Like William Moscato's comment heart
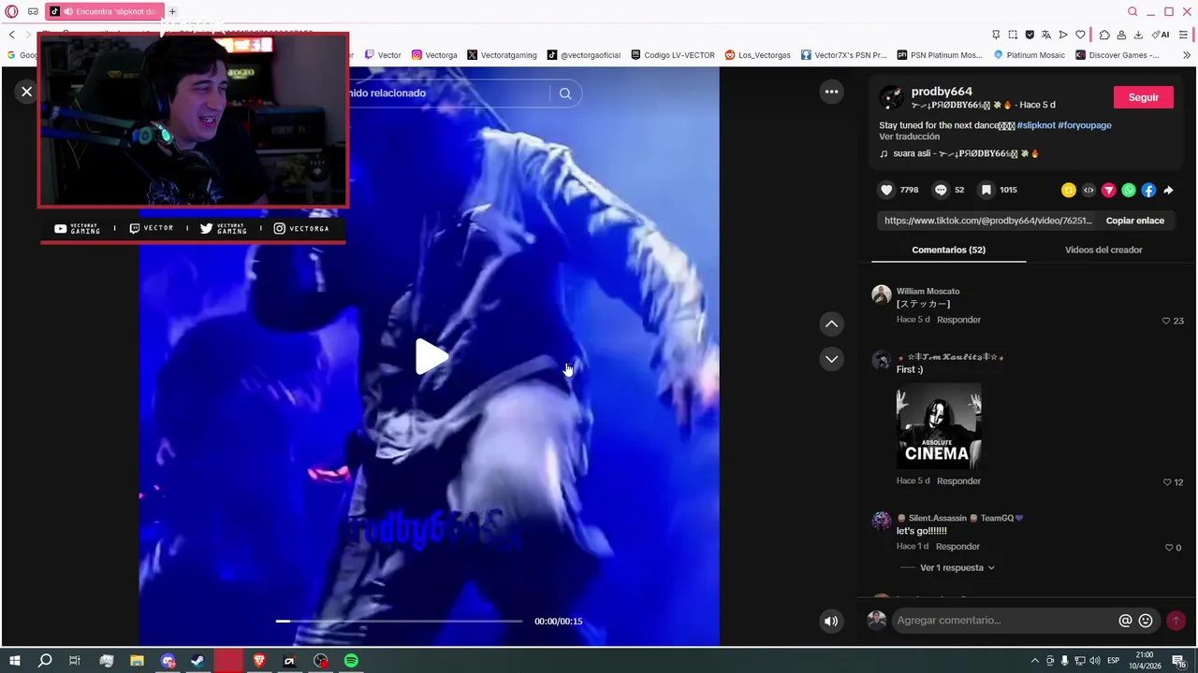This screenshot has height=673, width=1198. point(1166,321)
